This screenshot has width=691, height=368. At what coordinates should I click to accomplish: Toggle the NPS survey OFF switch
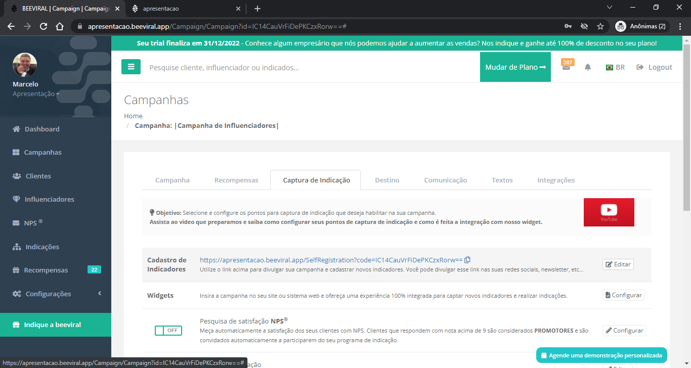pos(168,331)
